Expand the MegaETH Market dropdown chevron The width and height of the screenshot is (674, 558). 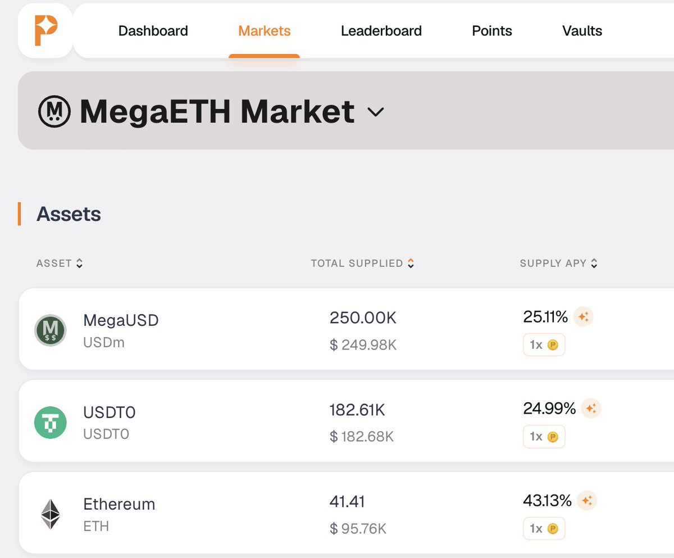pyautogui.click(x=375, y=112)
